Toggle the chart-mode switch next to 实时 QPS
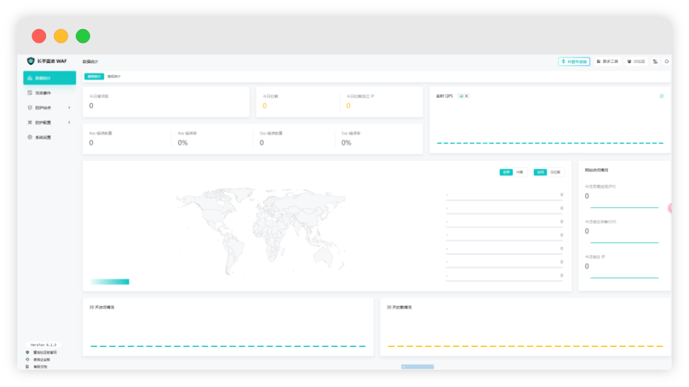689x387 pixels. (464, 96)
